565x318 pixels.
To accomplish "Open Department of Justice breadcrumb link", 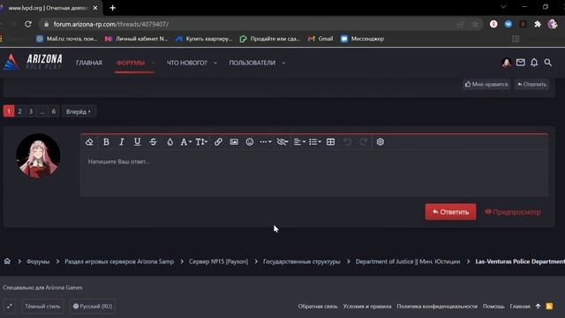I will click(408, 261).
